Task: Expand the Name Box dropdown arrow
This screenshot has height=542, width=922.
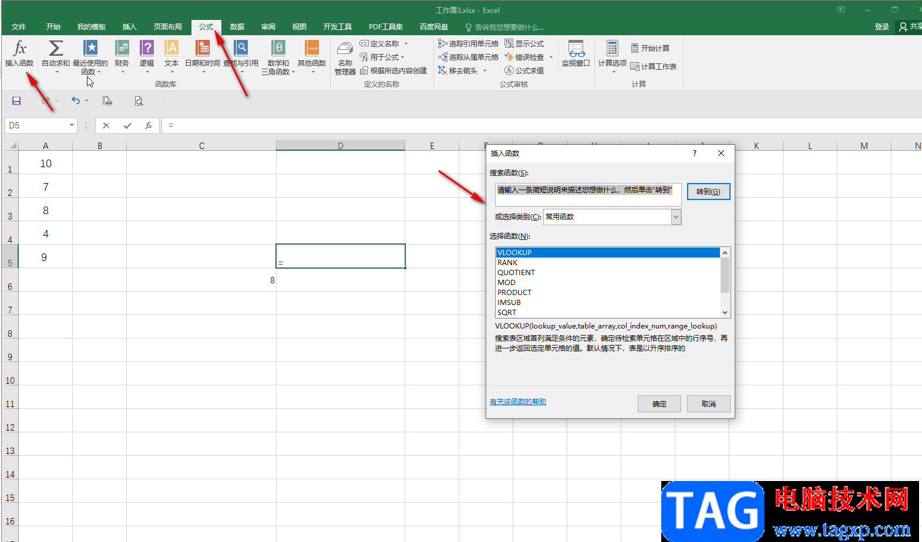Action: [x=72, y=125]
